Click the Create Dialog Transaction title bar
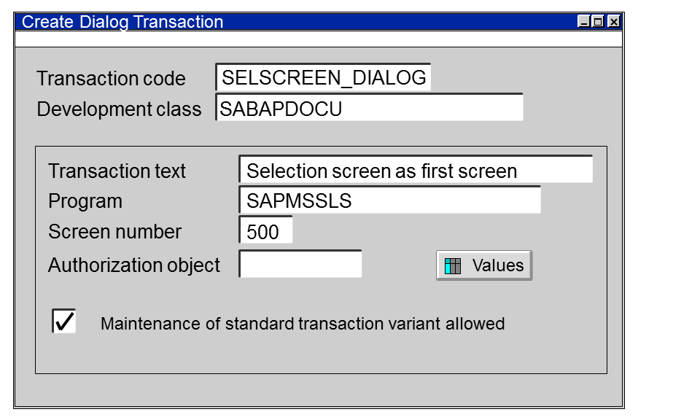 coord(292,22)
